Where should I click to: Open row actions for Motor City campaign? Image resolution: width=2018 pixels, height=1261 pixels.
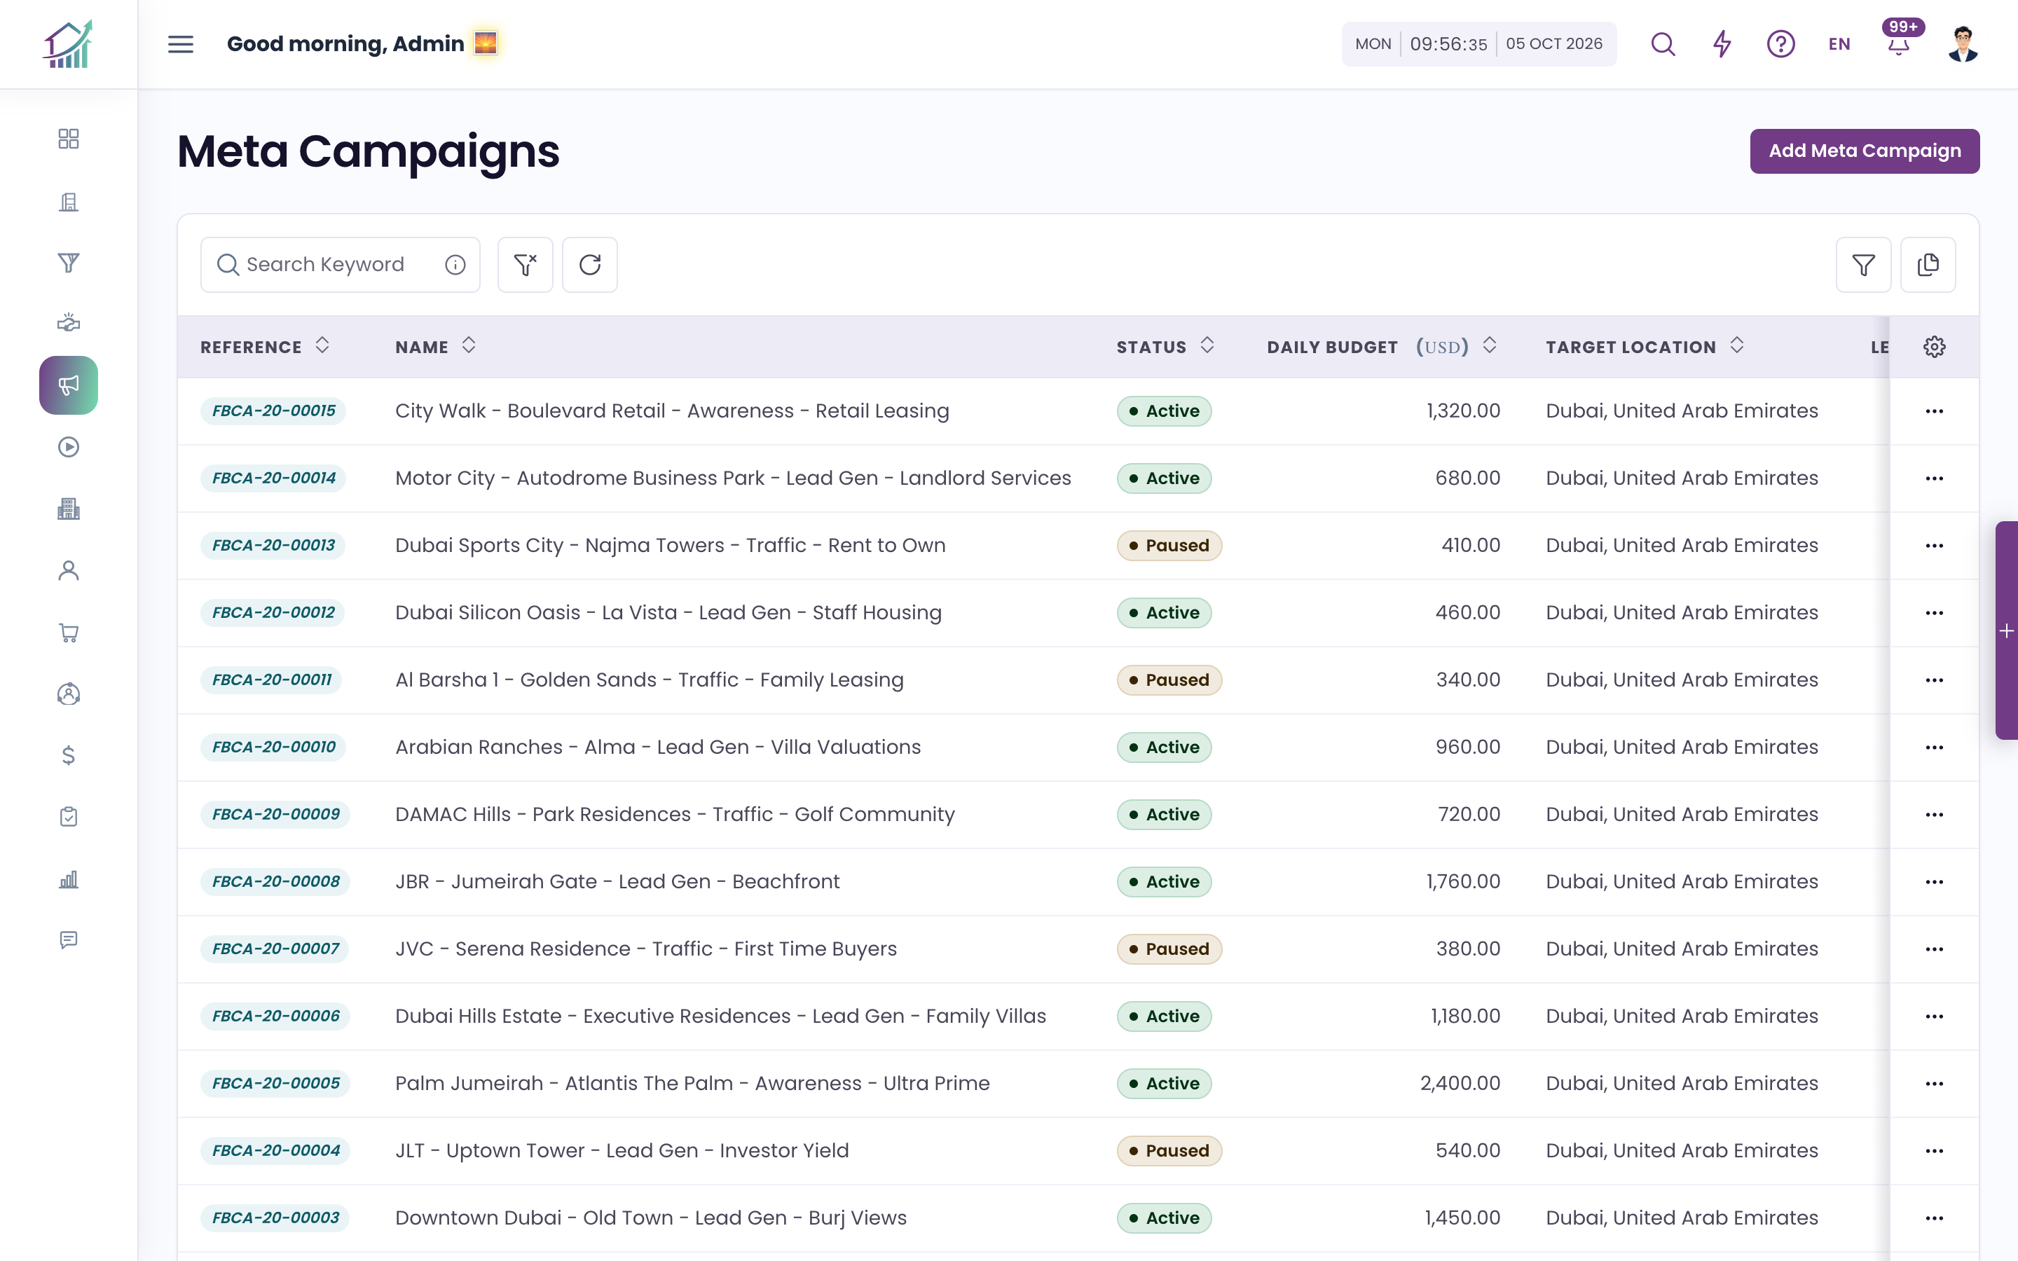(x=1935, y=478)
